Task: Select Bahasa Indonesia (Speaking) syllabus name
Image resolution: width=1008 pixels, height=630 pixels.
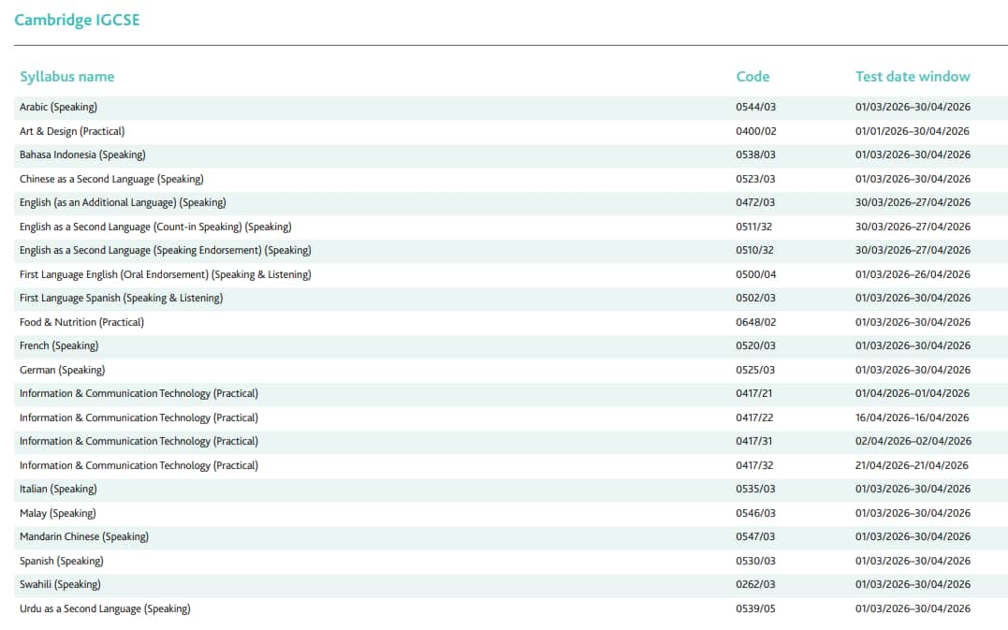Action: 82,154
